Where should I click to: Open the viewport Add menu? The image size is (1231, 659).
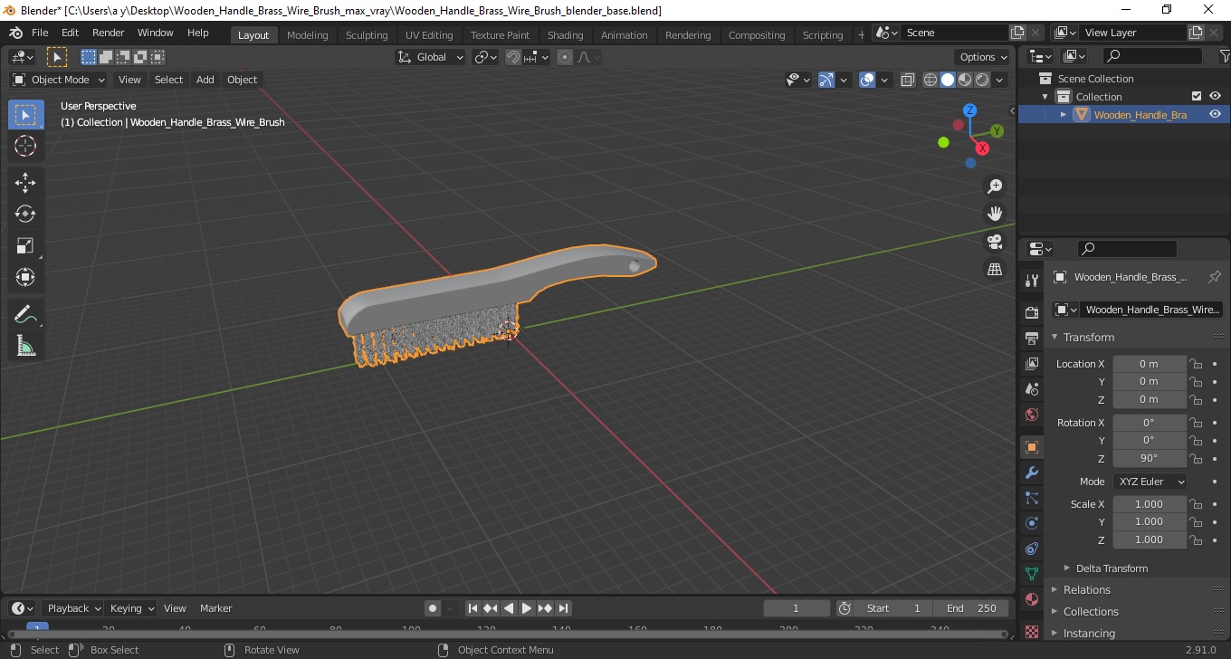205,80
